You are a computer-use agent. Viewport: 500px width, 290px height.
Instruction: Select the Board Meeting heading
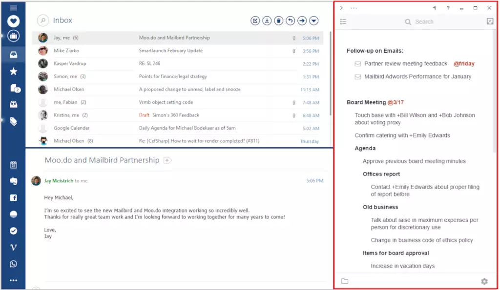[366, 102]
